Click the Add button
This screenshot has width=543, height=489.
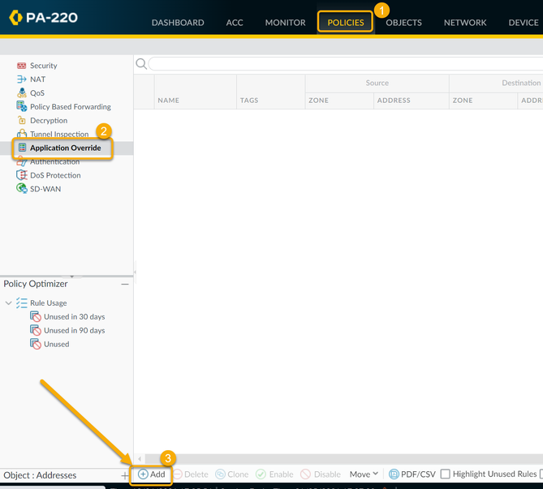click(152, 474)
